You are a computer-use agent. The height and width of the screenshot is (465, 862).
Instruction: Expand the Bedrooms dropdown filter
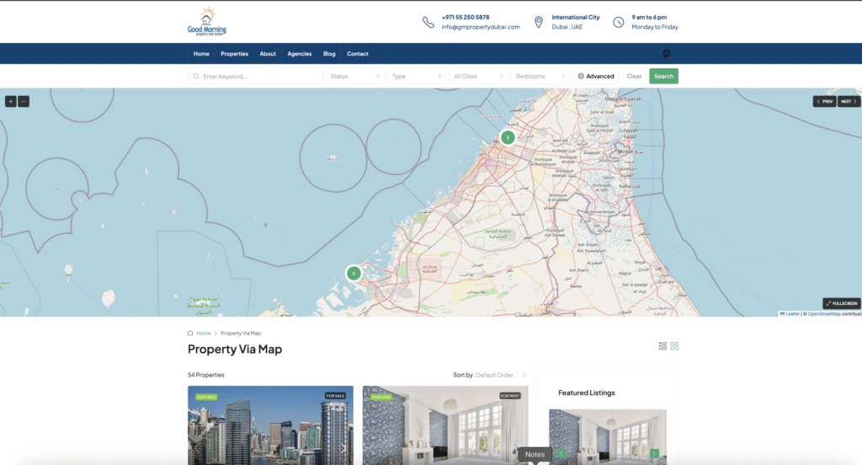[x=540, y=77]
